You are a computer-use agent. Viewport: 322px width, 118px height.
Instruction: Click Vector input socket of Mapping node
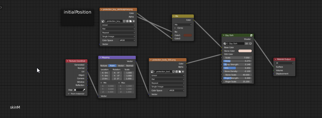tap(98, 96)
